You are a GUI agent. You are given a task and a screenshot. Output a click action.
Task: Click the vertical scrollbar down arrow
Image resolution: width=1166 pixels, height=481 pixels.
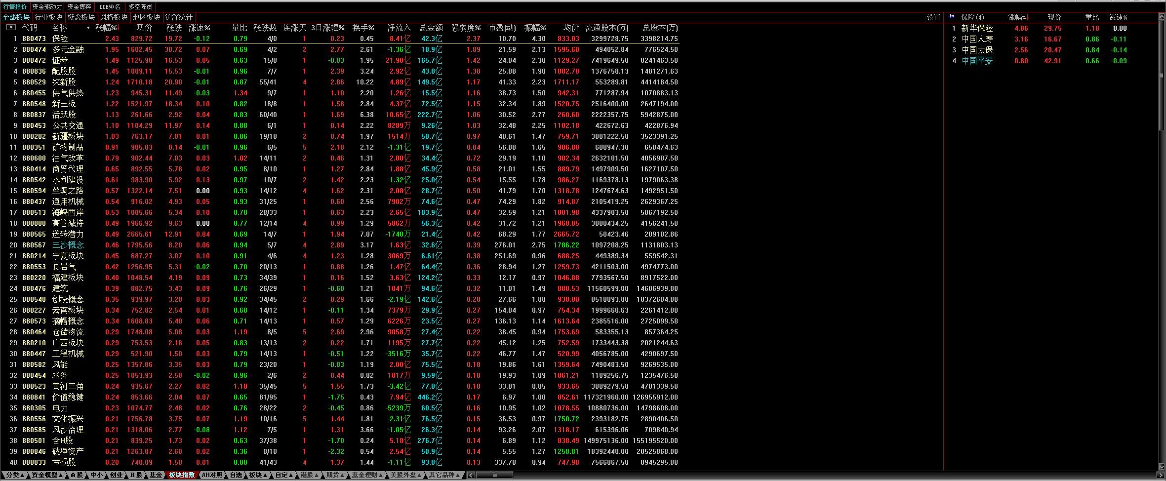tap(1162, 467)
